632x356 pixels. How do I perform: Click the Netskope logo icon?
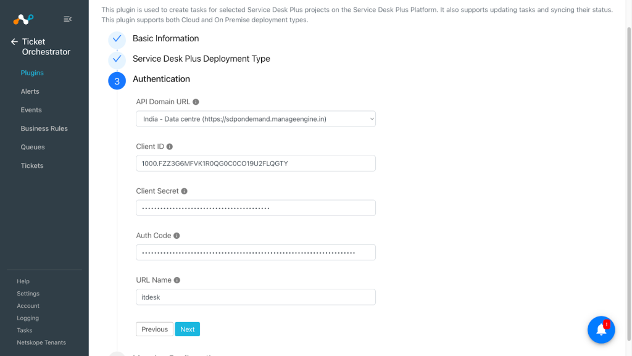click(x=23, y=19)
